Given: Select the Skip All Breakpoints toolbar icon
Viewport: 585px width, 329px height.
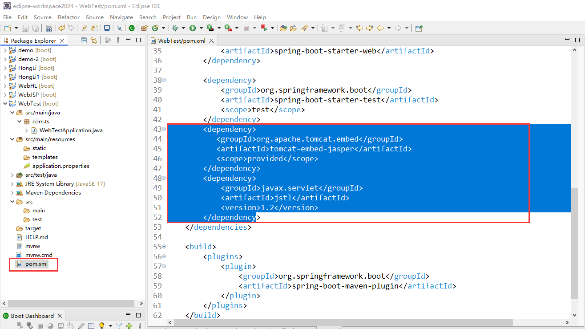Looking at the screenshot, I should [119, 28].
